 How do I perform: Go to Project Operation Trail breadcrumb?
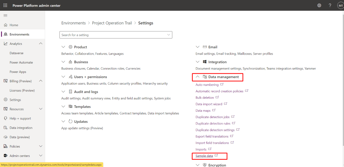tap(112, 23)
